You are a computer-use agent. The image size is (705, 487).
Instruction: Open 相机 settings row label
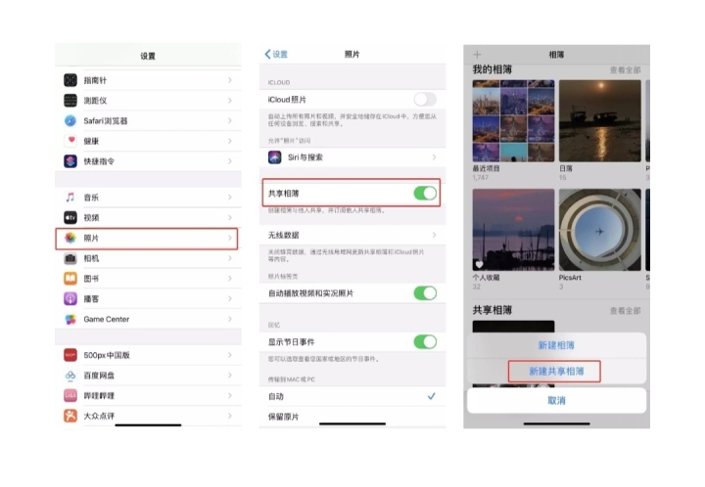(x=91, y=258)
